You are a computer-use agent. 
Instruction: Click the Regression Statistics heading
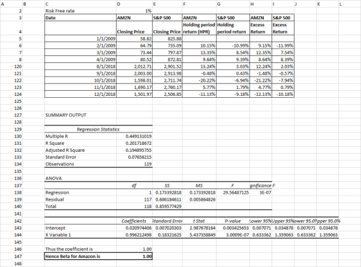[98, 129]
